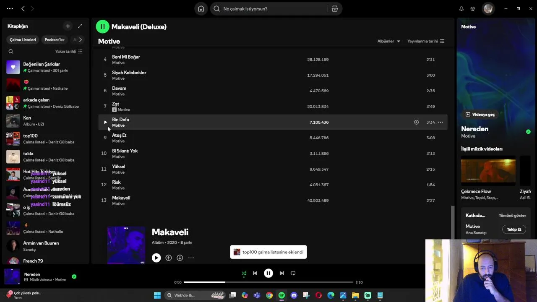Skip to next track
Viewport: 537px width, 302px height.
[282, 273]
